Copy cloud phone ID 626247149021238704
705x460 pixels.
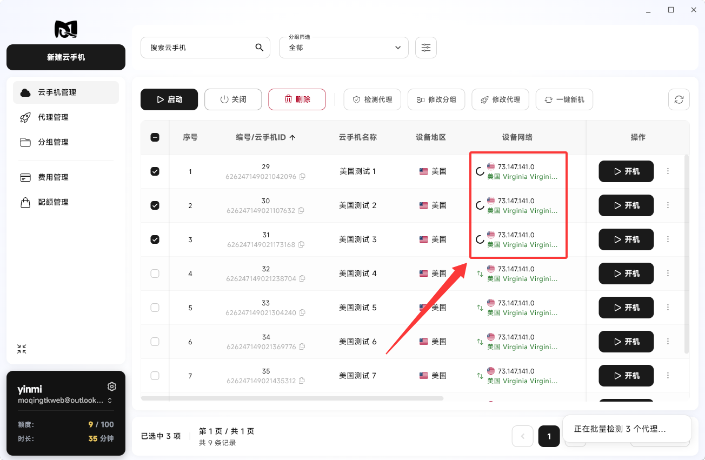click(x=302, y=278)
